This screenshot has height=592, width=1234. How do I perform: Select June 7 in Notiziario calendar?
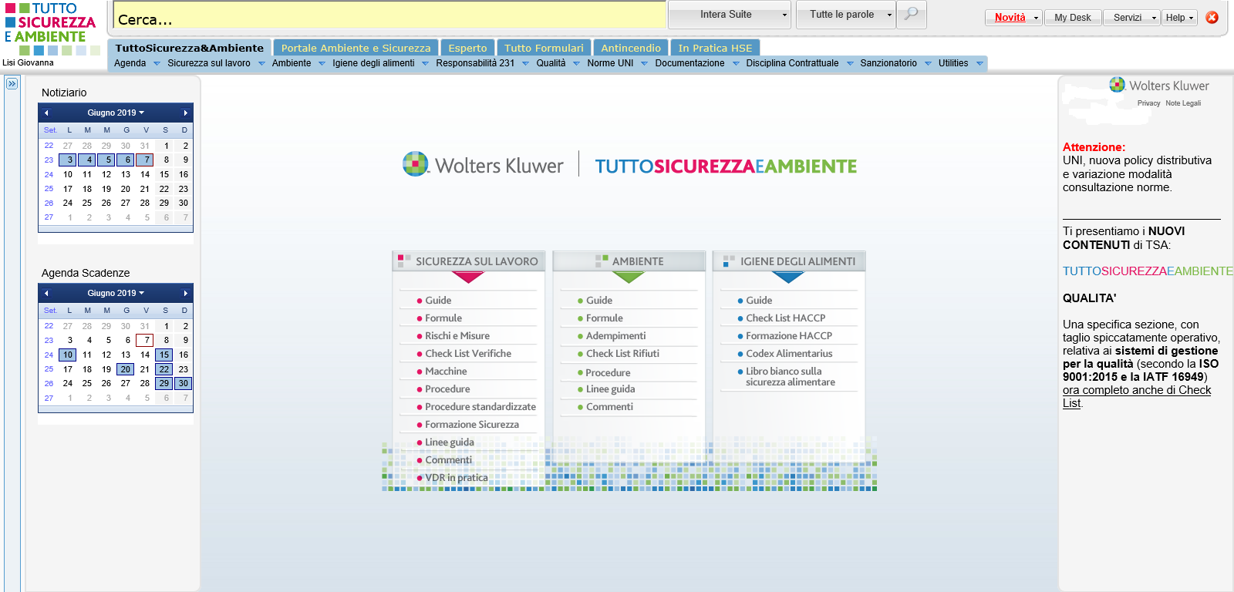145,160
